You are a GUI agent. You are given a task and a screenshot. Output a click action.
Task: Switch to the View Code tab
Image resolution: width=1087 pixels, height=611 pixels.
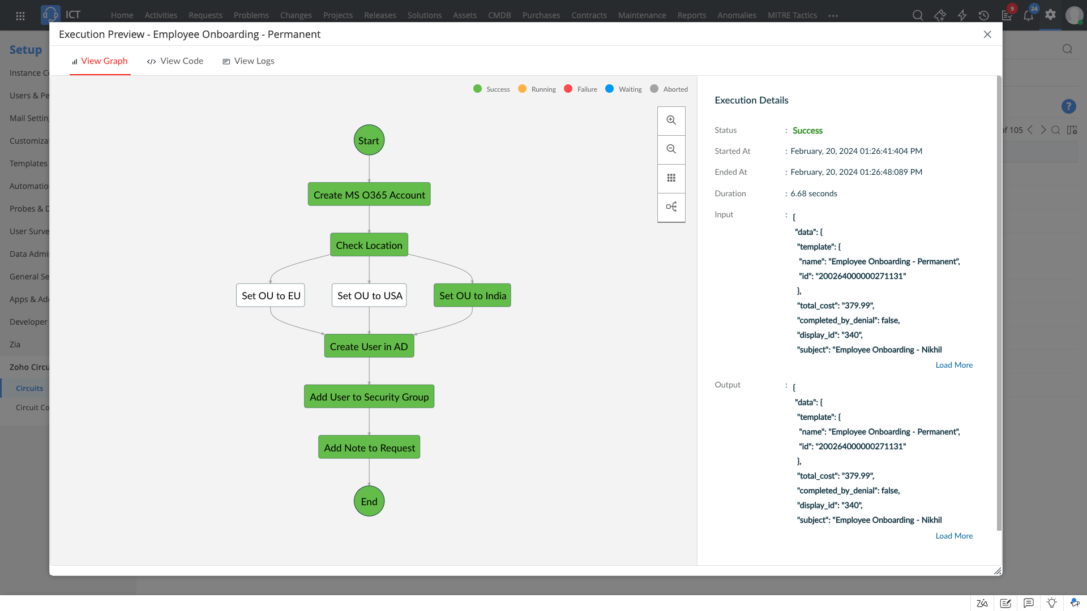[175, 61]
